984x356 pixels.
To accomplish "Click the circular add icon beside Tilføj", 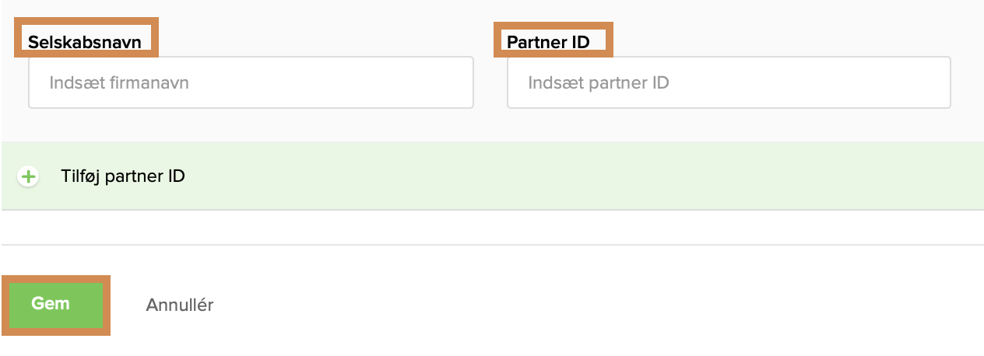I will tap(29, 176).
